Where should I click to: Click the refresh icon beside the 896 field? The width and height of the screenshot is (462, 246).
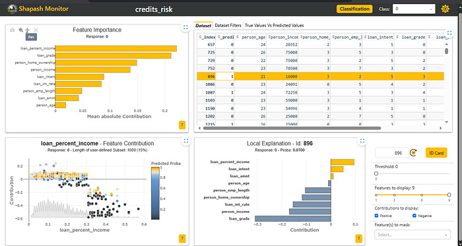pyautogui.click(x=413, y=153)
